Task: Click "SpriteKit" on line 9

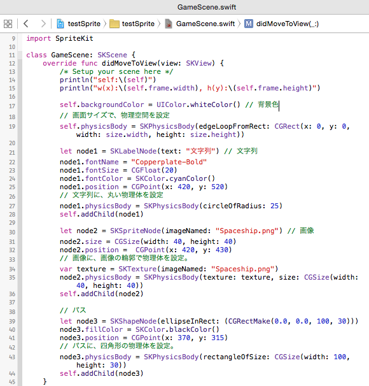Action: [74, 38]
